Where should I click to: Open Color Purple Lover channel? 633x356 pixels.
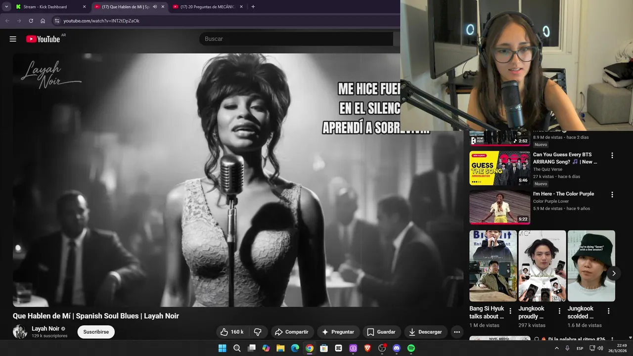(x=551, y=201)
